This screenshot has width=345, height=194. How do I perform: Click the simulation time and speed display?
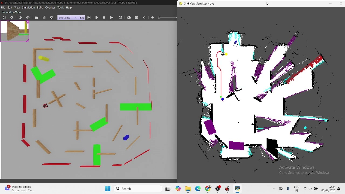click(x=71, y=18)
